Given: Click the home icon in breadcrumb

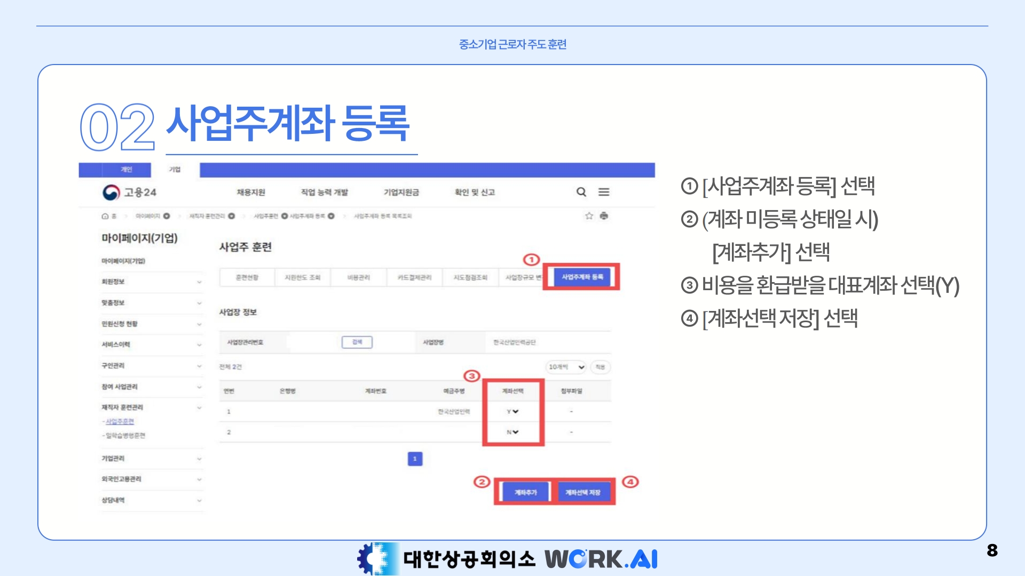Looking at the screenshot, I should tap(105, 216).
